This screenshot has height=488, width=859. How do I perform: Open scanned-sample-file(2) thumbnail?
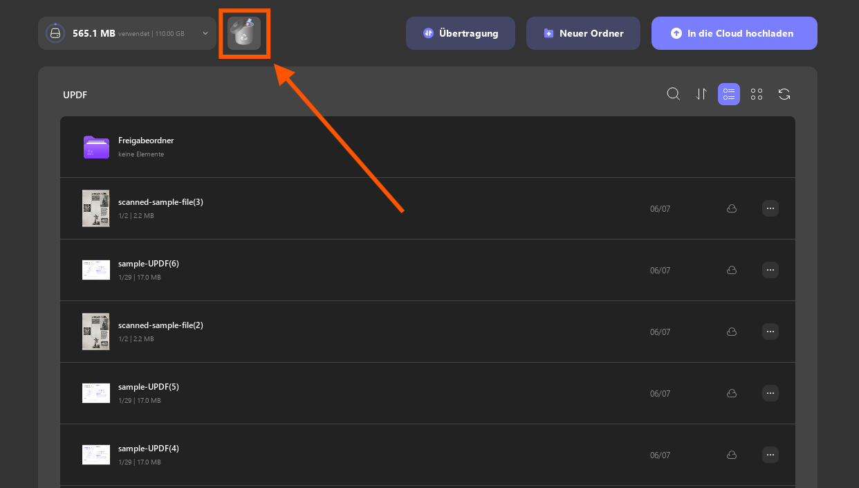click(96, 332)
